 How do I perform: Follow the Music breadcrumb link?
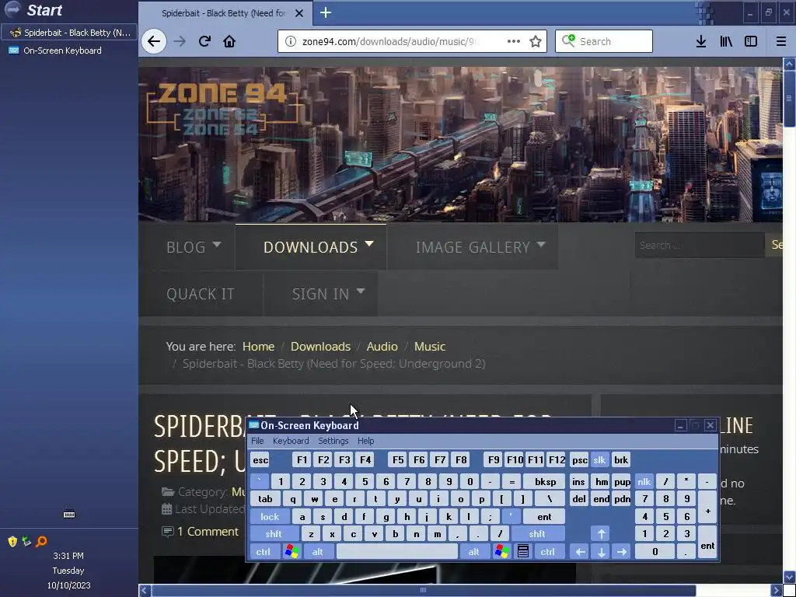pyautogui.click(x=429, y=347)
